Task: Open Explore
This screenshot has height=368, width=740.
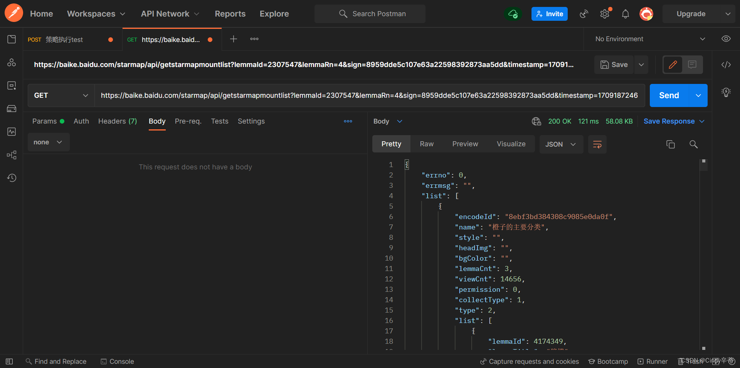Action: coord(274,14)
